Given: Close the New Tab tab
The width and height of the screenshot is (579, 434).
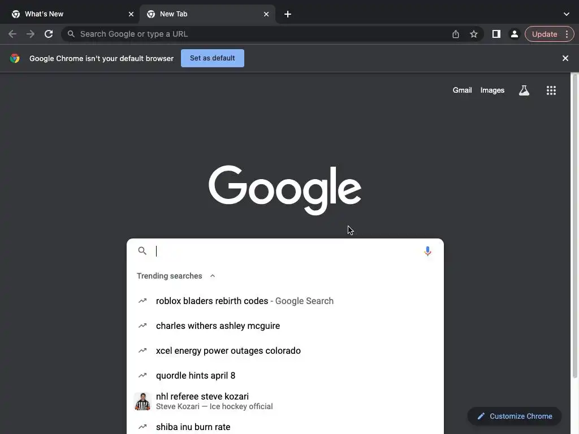Looking at the screenshot, I should (x=266, y=14).
